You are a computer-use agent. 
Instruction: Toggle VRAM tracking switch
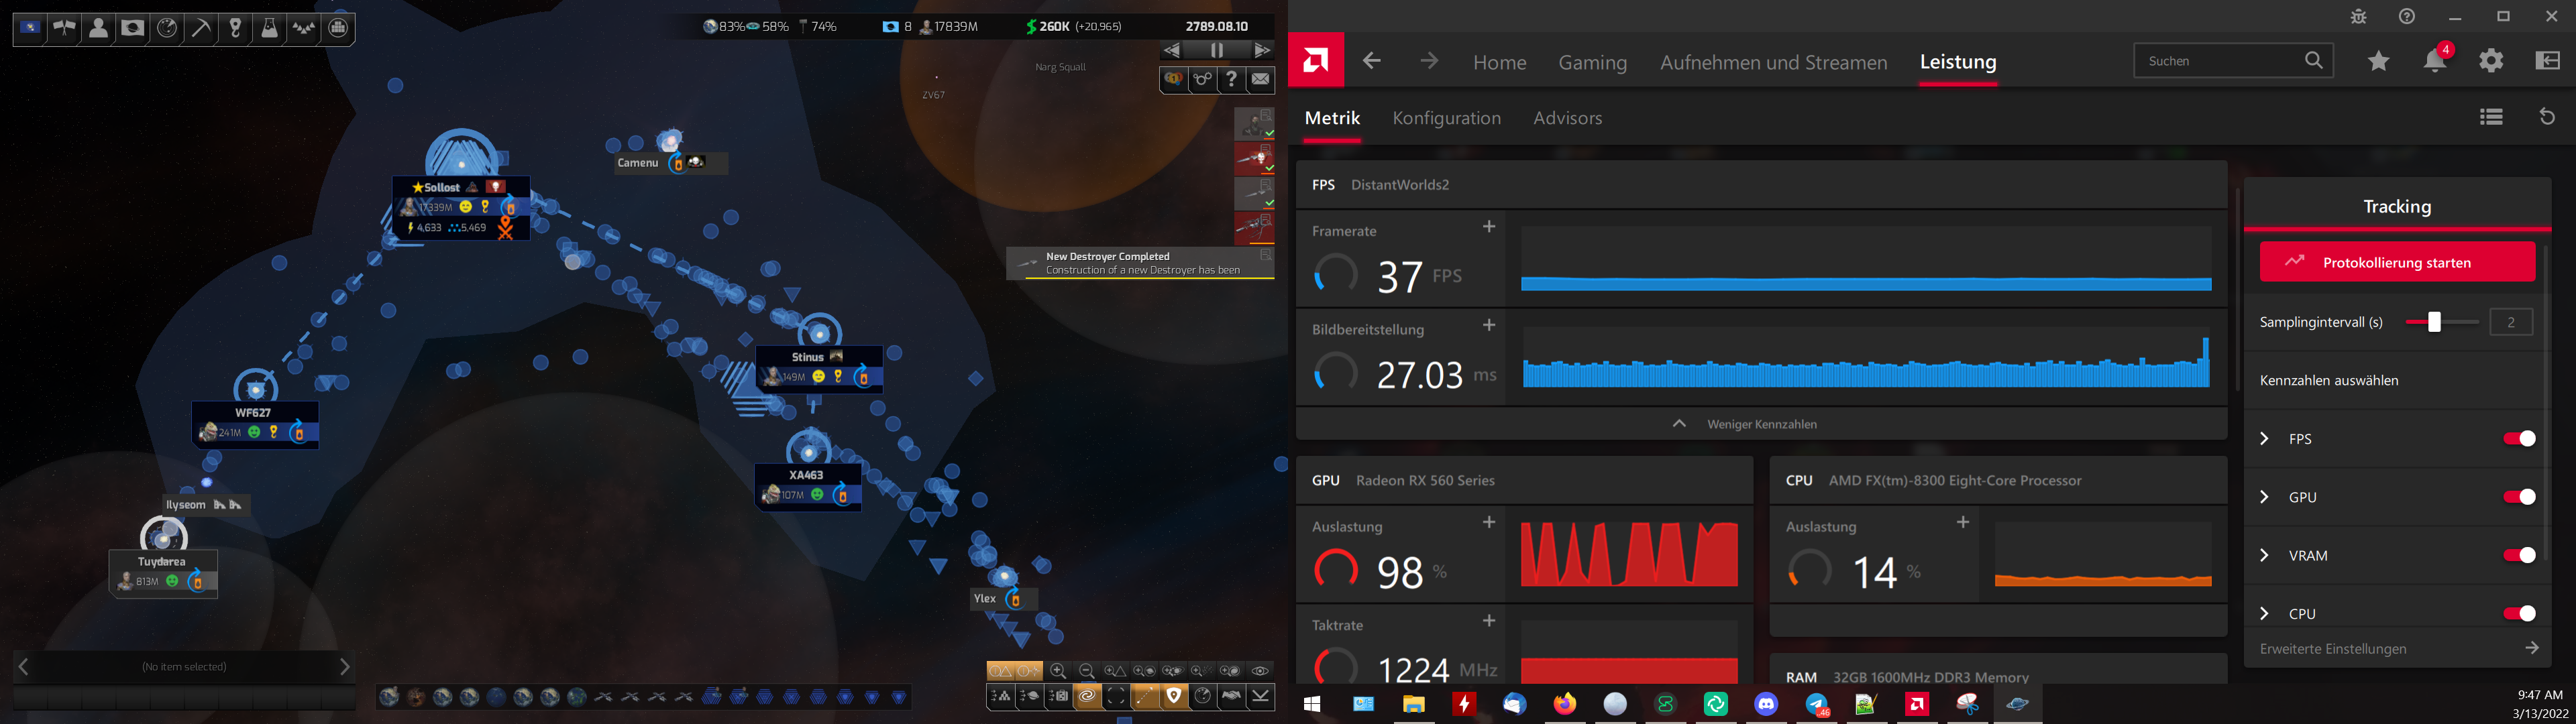tap(2518, 555)
